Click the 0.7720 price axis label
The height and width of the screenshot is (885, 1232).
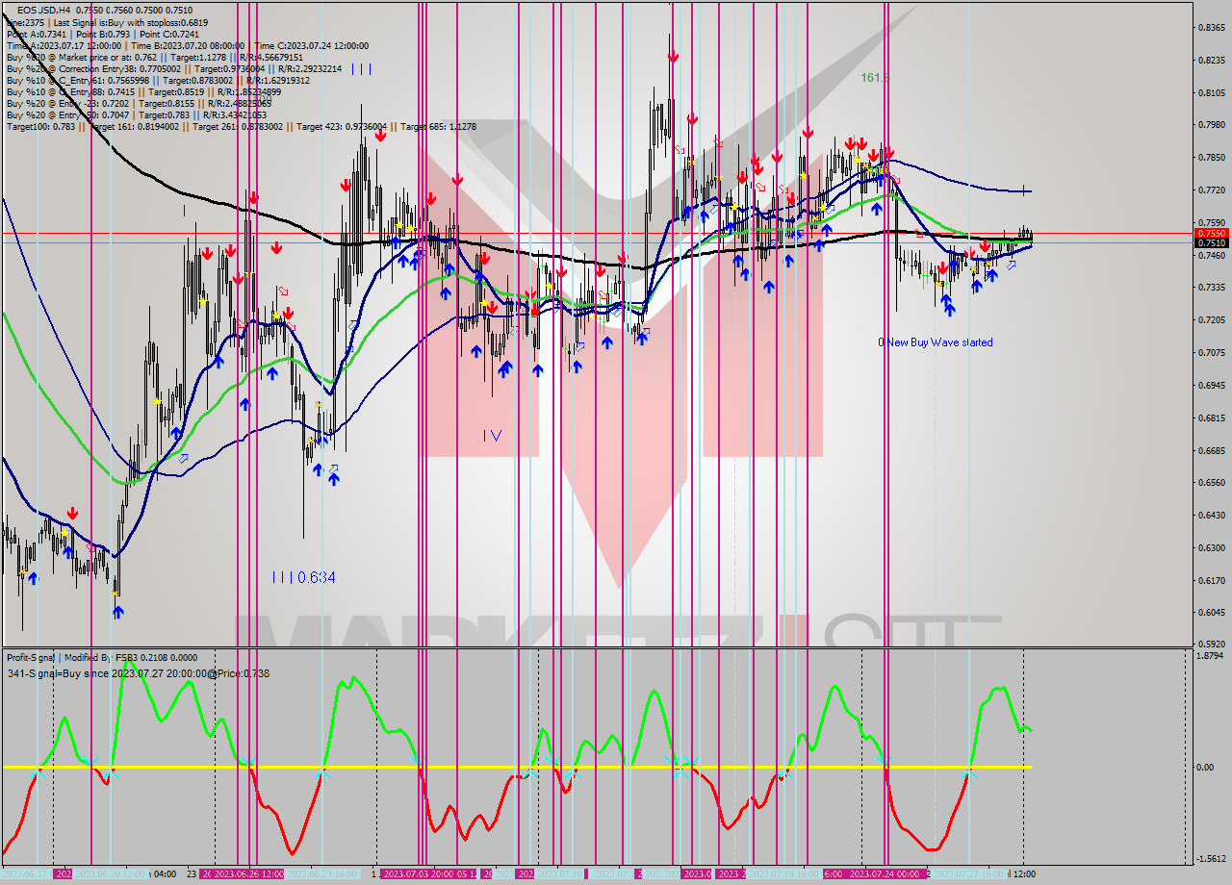tap(1211, 190)
